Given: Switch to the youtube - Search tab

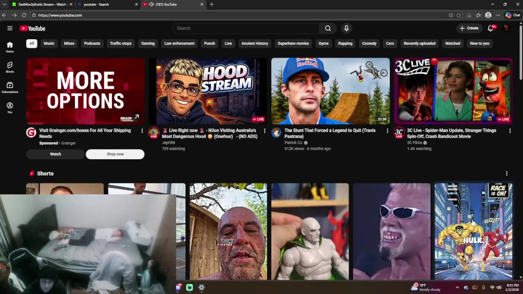Looking at the screenshot, I should click(107, 4).
